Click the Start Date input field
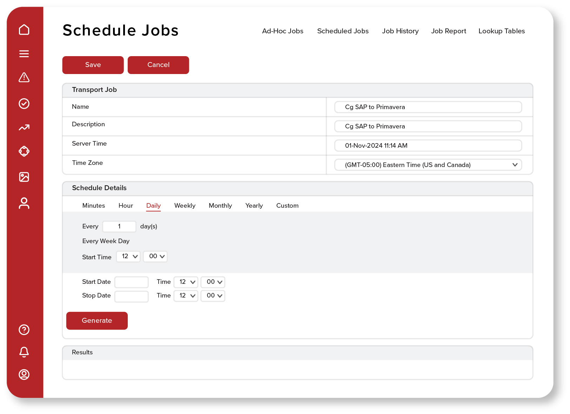The height and width of the screenshot is (414, 570). pyautogui.click(x=132, y=282)
